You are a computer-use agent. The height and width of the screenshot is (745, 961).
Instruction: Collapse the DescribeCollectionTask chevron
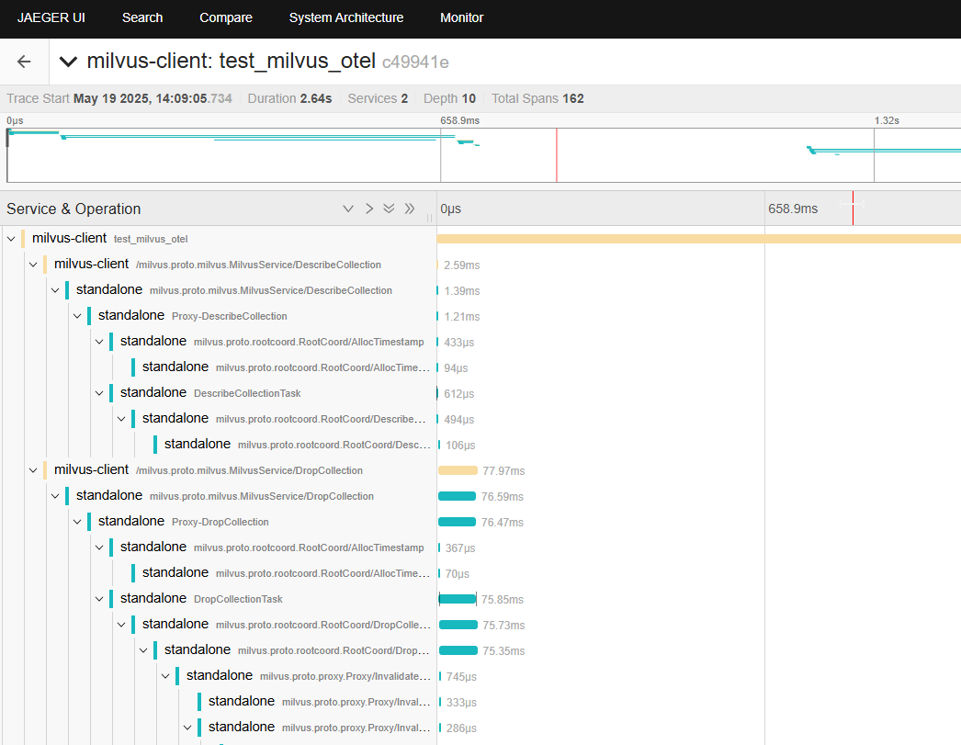click(99, 393)
